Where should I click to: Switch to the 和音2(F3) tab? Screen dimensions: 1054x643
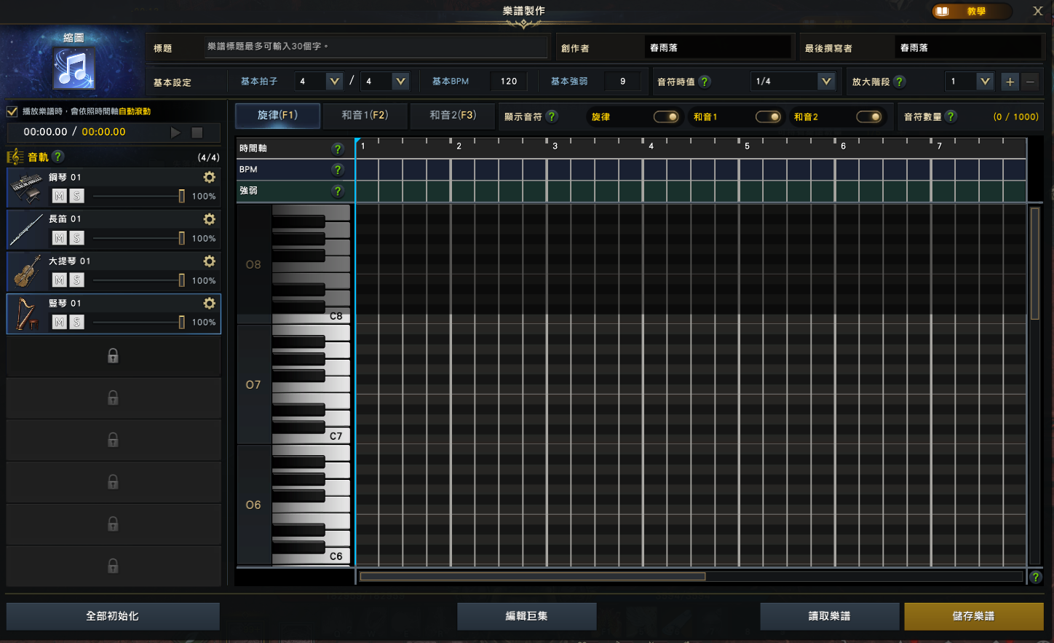tap(453, 116)
